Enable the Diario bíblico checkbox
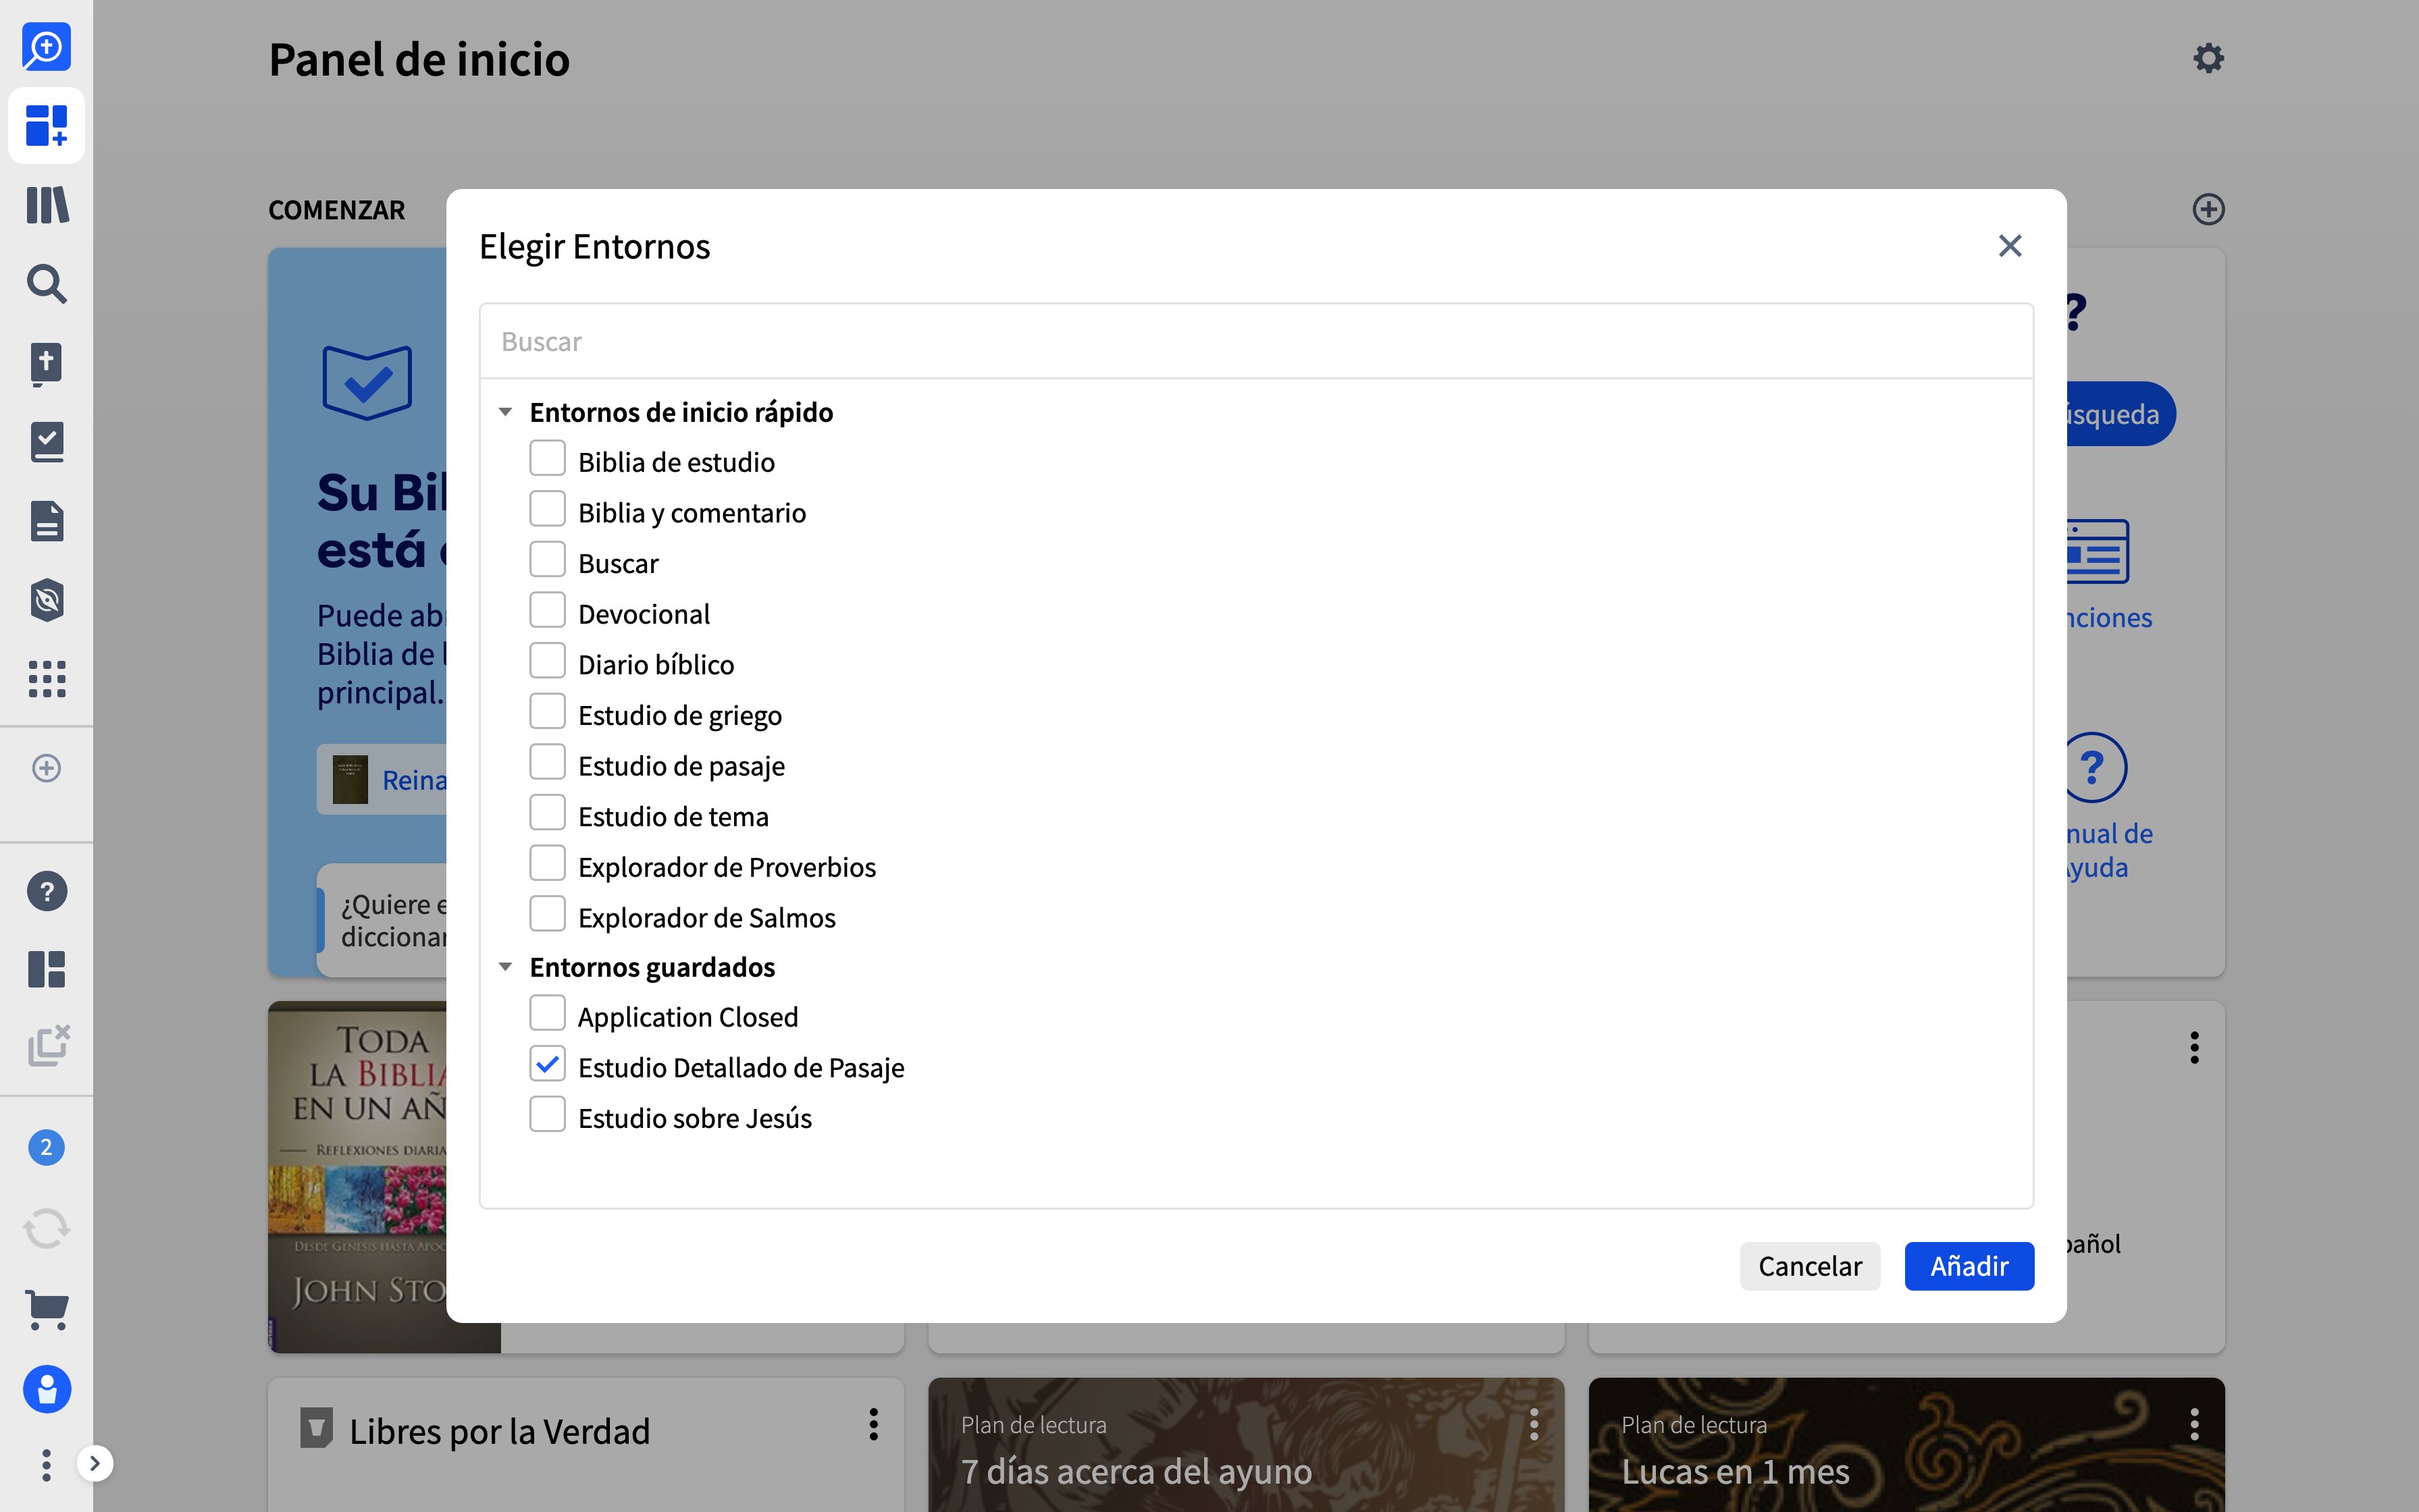This screenshot has width=2419, height=1512. point(547,661)
